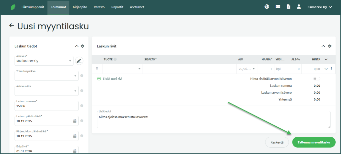341x154 pixels.
Task: Expand the ALV rate dropdown
Action: tap(254, 69)
